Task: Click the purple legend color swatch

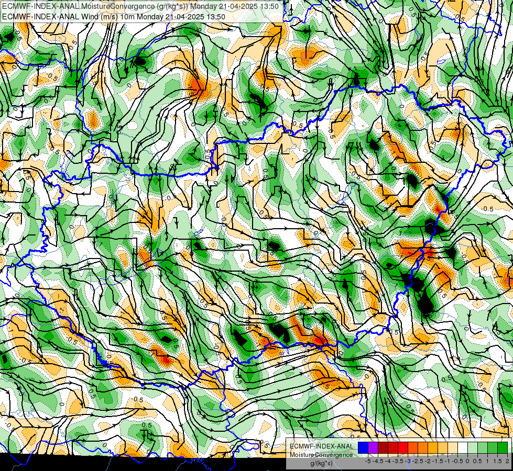Action: click(373, 448)
